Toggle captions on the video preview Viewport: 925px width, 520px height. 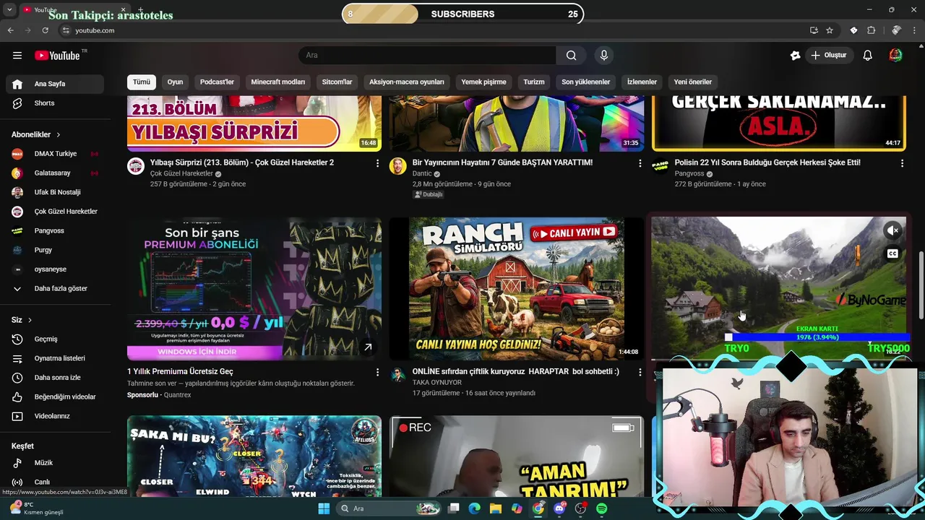(892, 253)
